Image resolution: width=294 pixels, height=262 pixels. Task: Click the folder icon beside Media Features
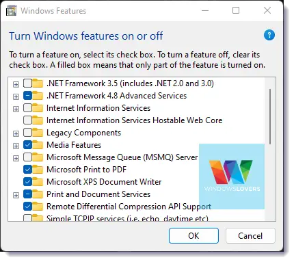coord(38,145)
